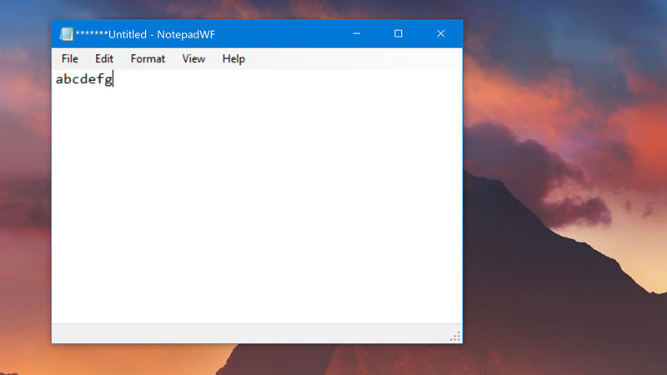This screenshot has width=667, height=375.
Task: Expand the Format menu
Action: coord(148,59)
